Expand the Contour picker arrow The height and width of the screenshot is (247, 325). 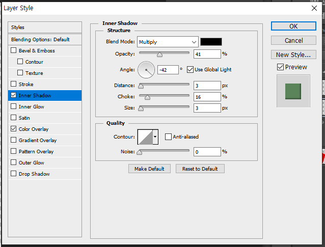pyautogui.click(x=155, y=137)
